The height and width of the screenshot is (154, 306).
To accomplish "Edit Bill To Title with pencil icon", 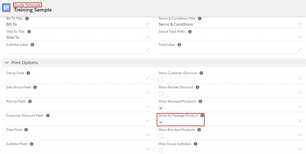I will pyautogui.click(x=148, y=24).
